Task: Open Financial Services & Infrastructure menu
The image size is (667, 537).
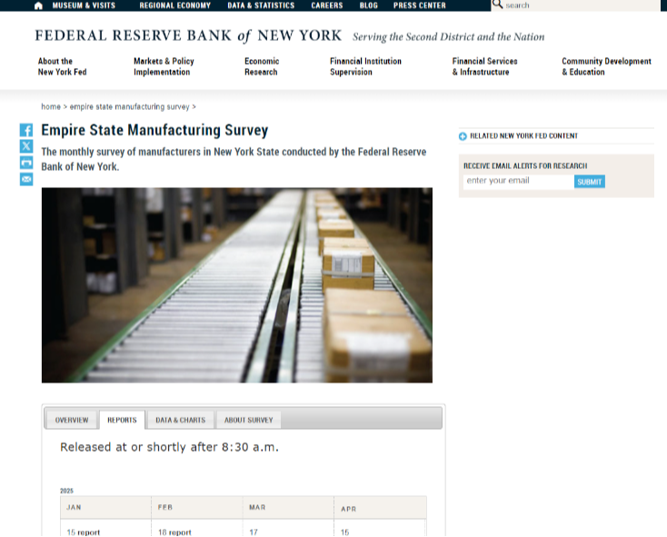Action: [x=484, y=66]
